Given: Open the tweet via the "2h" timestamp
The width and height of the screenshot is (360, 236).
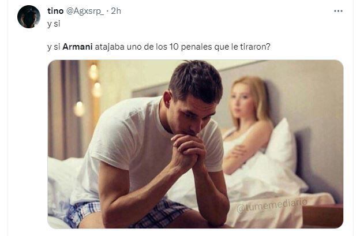Looking at the screenshot, I should (x=116, y=11).
